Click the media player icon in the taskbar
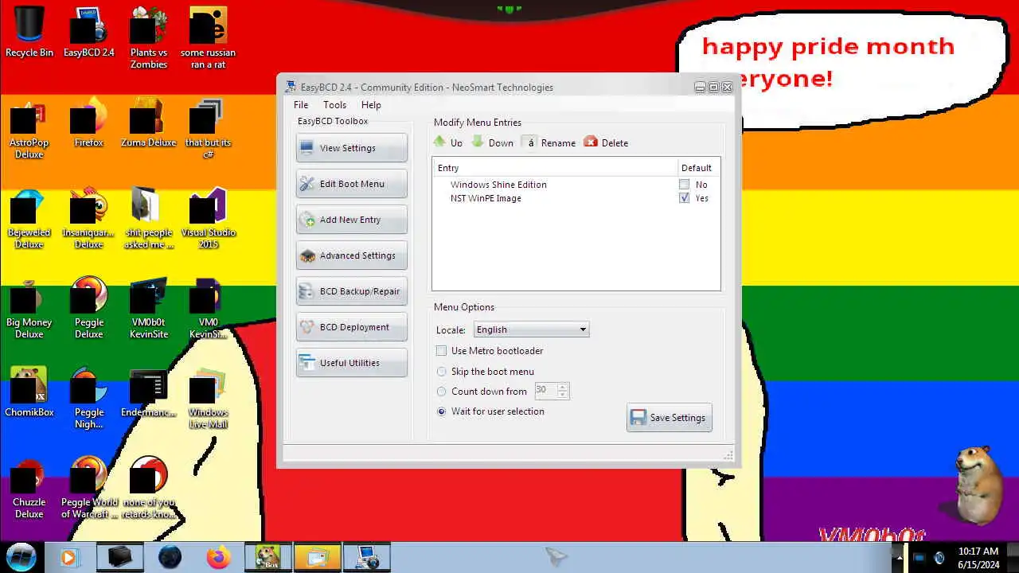Viewport: 1019px width, 573px height. (x=68, y=557)
